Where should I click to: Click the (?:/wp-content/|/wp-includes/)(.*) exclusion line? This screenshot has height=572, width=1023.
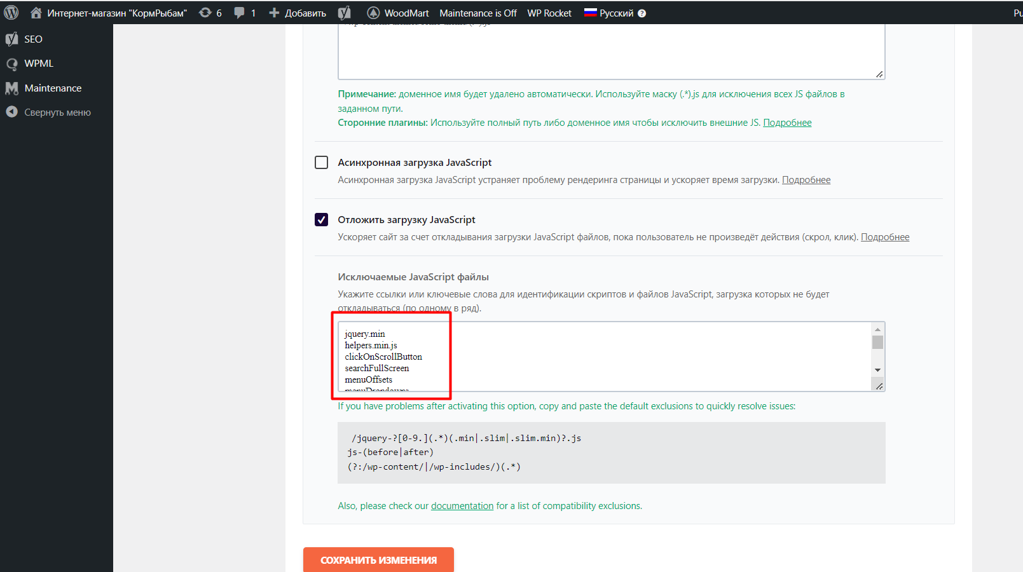click(434, 466)
